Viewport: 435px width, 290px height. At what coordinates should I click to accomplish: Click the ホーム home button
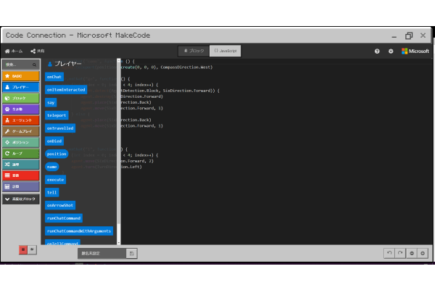[14, 51]
